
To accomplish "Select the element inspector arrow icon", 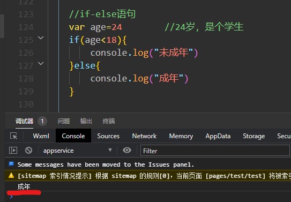I will [14, 136].
